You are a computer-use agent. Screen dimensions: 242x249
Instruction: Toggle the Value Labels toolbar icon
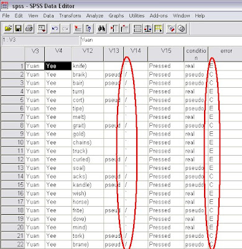(171, 29)
